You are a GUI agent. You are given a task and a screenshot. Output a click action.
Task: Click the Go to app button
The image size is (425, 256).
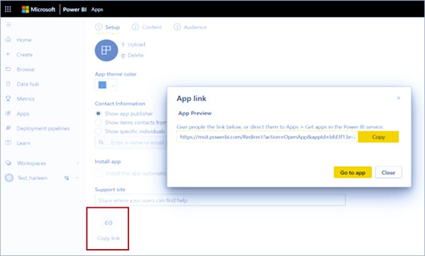click(352, 172)
